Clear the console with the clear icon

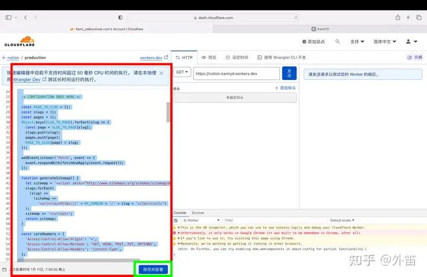176,220
